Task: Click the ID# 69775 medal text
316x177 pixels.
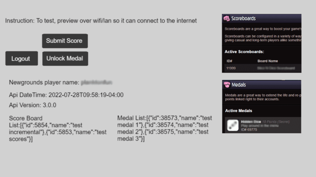Action: [249, 130]
